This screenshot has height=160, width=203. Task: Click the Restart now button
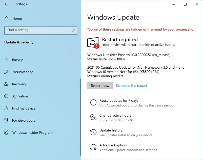(100, 86)
